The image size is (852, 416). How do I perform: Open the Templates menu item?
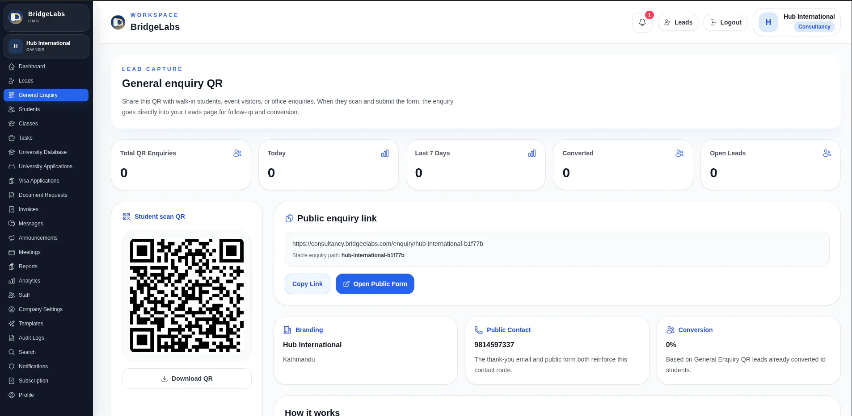point(46,324)
